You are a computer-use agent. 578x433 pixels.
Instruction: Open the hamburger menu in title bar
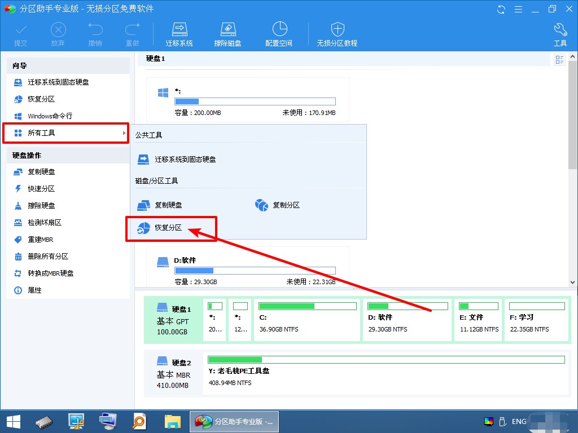click(x=518, y=9)
